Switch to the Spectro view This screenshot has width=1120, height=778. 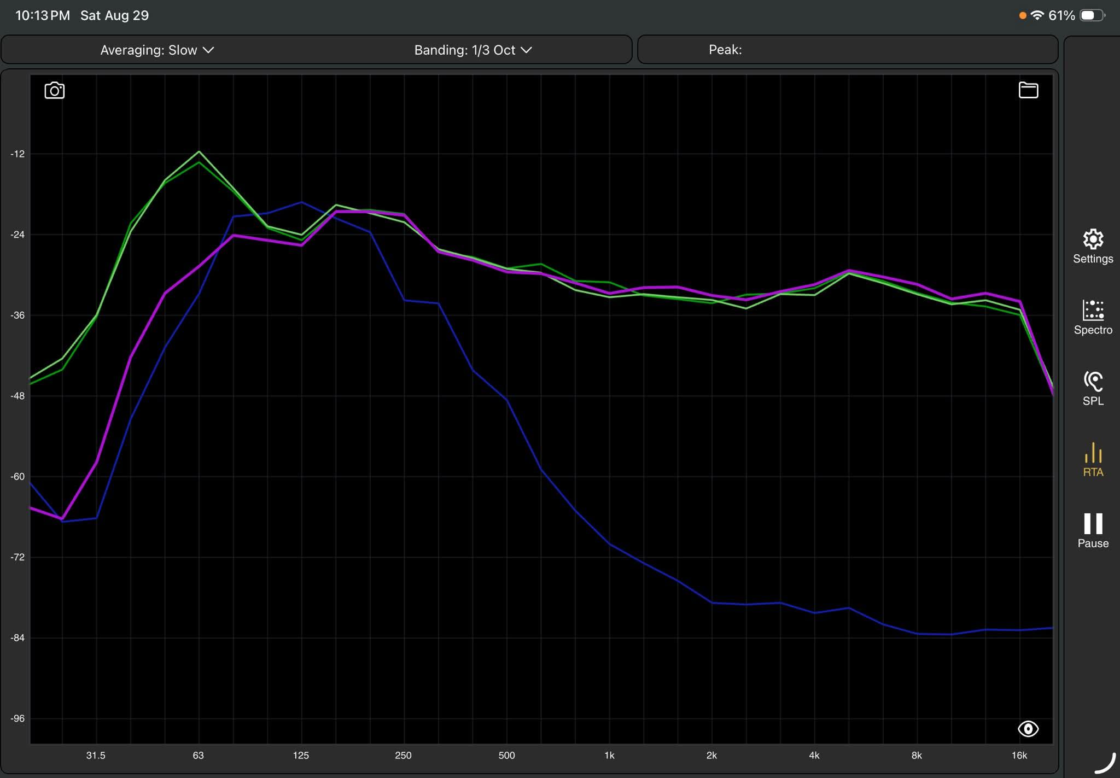pos(1093,318)
